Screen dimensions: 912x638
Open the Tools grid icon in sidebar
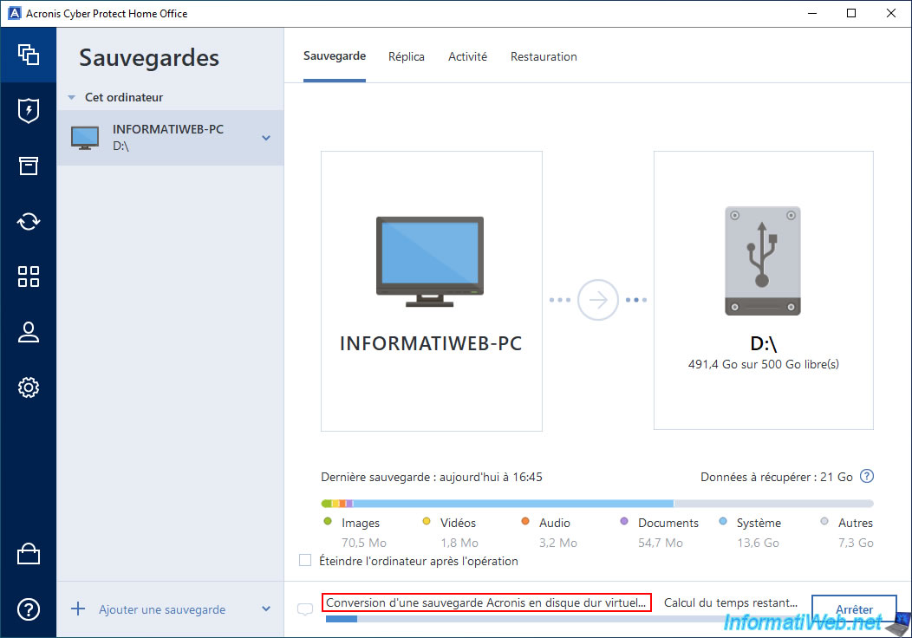[x=28, y=277]
